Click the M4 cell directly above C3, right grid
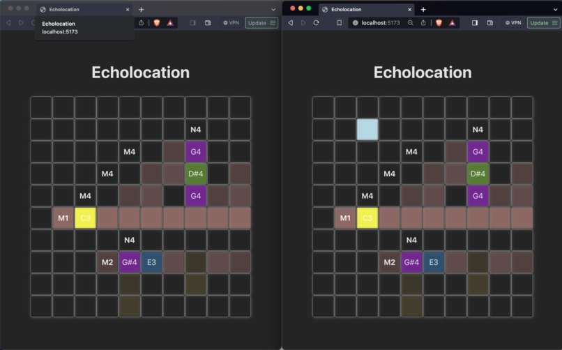This screenshot has height=350, width=562. click(367, 196)
